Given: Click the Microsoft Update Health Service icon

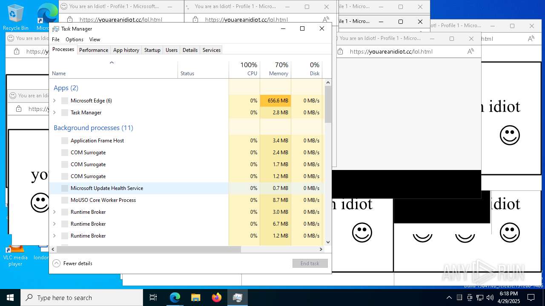Looking at the screenshot, I should pos(65,188).
